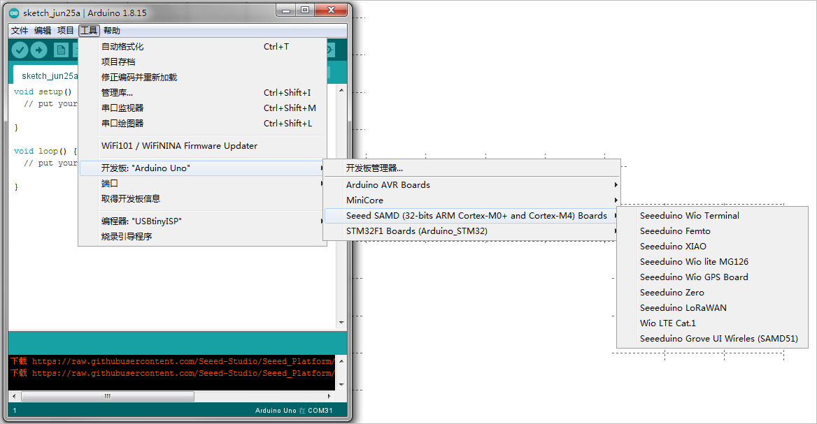Select Wio LTE Cat.1 board
The image size is (817, 424).
[x=712, y=323]
